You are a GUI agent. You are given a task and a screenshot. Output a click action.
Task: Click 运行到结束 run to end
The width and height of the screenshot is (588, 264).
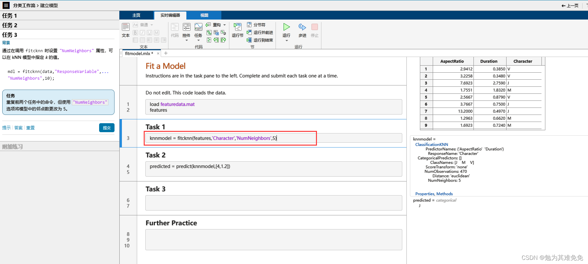pyautogui.click(x=260, y=40)
